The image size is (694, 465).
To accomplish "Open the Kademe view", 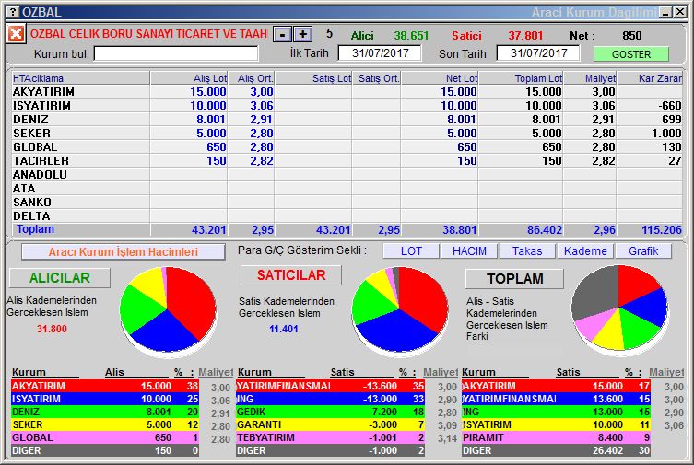I will point(585,251).
